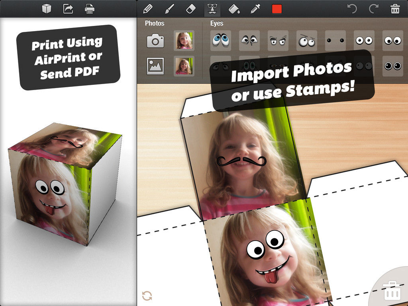The width and height of the screenshot is (408, 306).
Task: Tap the large corner trash bin
Action: 392,290
